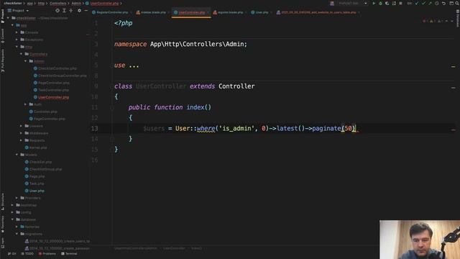Click the blue VCS update checkmark
The image size is (460, 259).
click(417, 4)
